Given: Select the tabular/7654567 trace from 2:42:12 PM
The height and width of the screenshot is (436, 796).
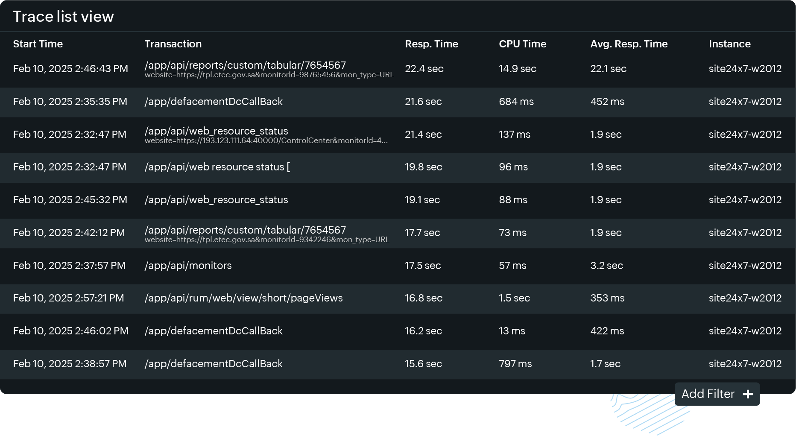Looking at the screenshot, I should [x=245, y=230].
